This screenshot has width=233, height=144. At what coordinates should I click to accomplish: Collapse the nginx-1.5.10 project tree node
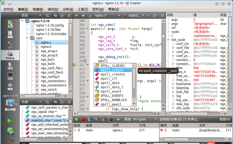click(x=22, y=21)
